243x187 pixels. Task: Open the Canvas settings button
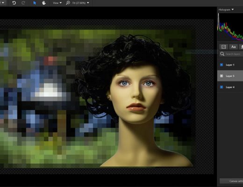(231, 181)
